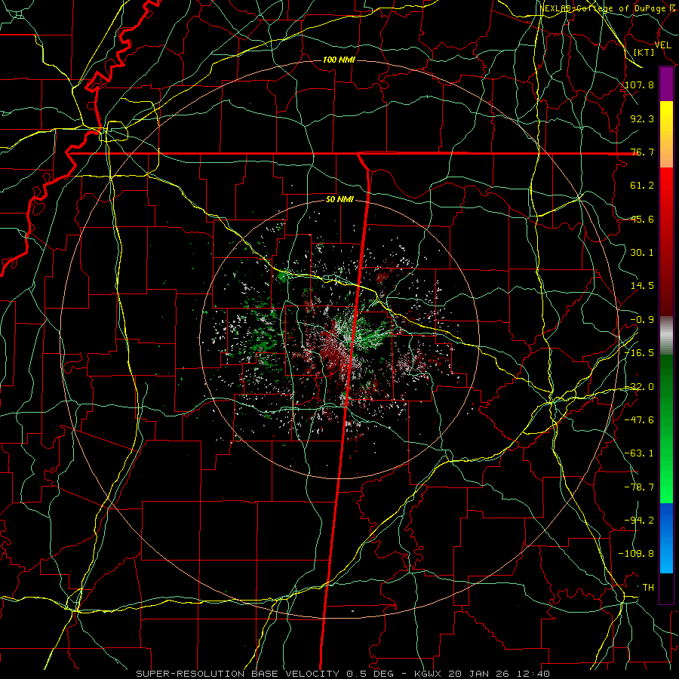This screenshot has width=679, height=679.
Task: Click the 30.1 legend value
Action: (x=642, y=253)
